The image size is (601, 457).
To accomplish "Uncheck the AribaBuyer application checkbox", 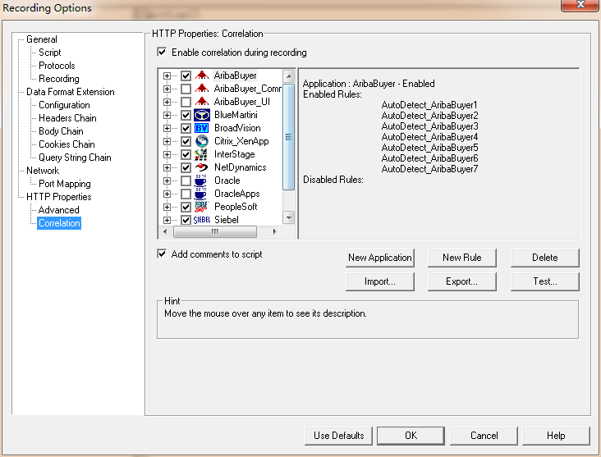I will click(186, 75).
